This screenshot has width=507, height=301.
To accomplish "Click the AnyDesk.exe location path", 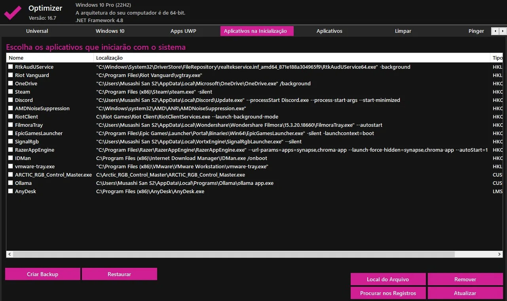I will tap(150, 192).
